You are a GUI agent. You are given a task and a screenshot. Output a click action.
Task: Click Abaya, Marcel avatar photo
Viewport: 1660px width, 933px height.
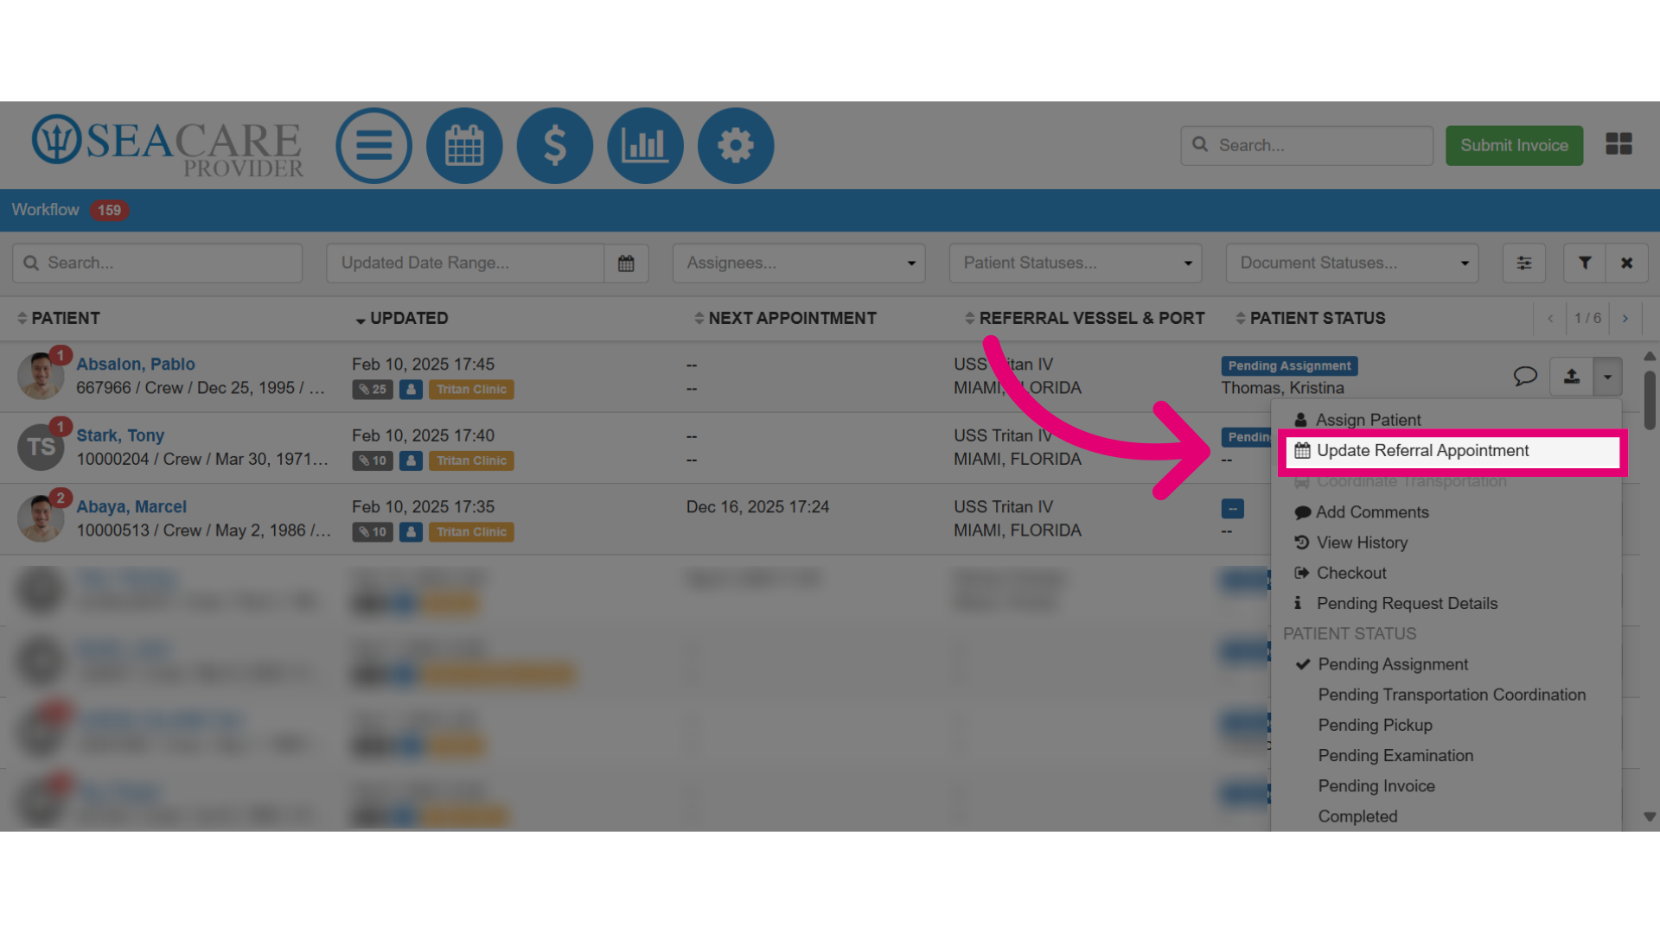[41, 518]
